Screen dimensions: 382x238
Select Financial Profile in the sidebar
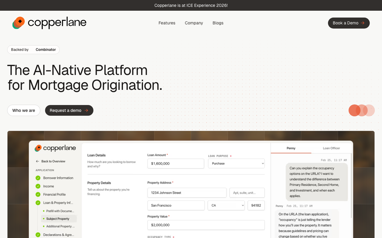54,194
